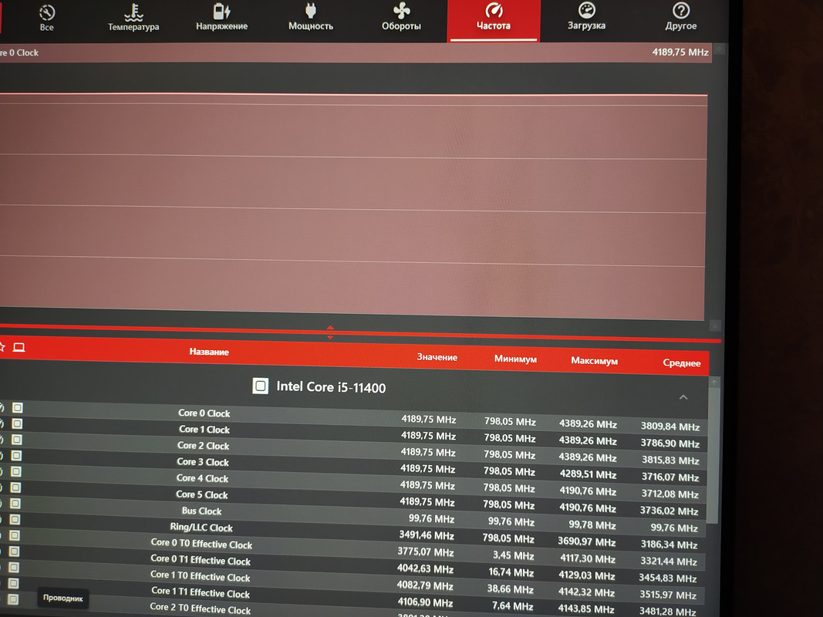Select the Core 0 T0 Effective Clock name
The height and width of the screenshot is (617, 823).
201,544
